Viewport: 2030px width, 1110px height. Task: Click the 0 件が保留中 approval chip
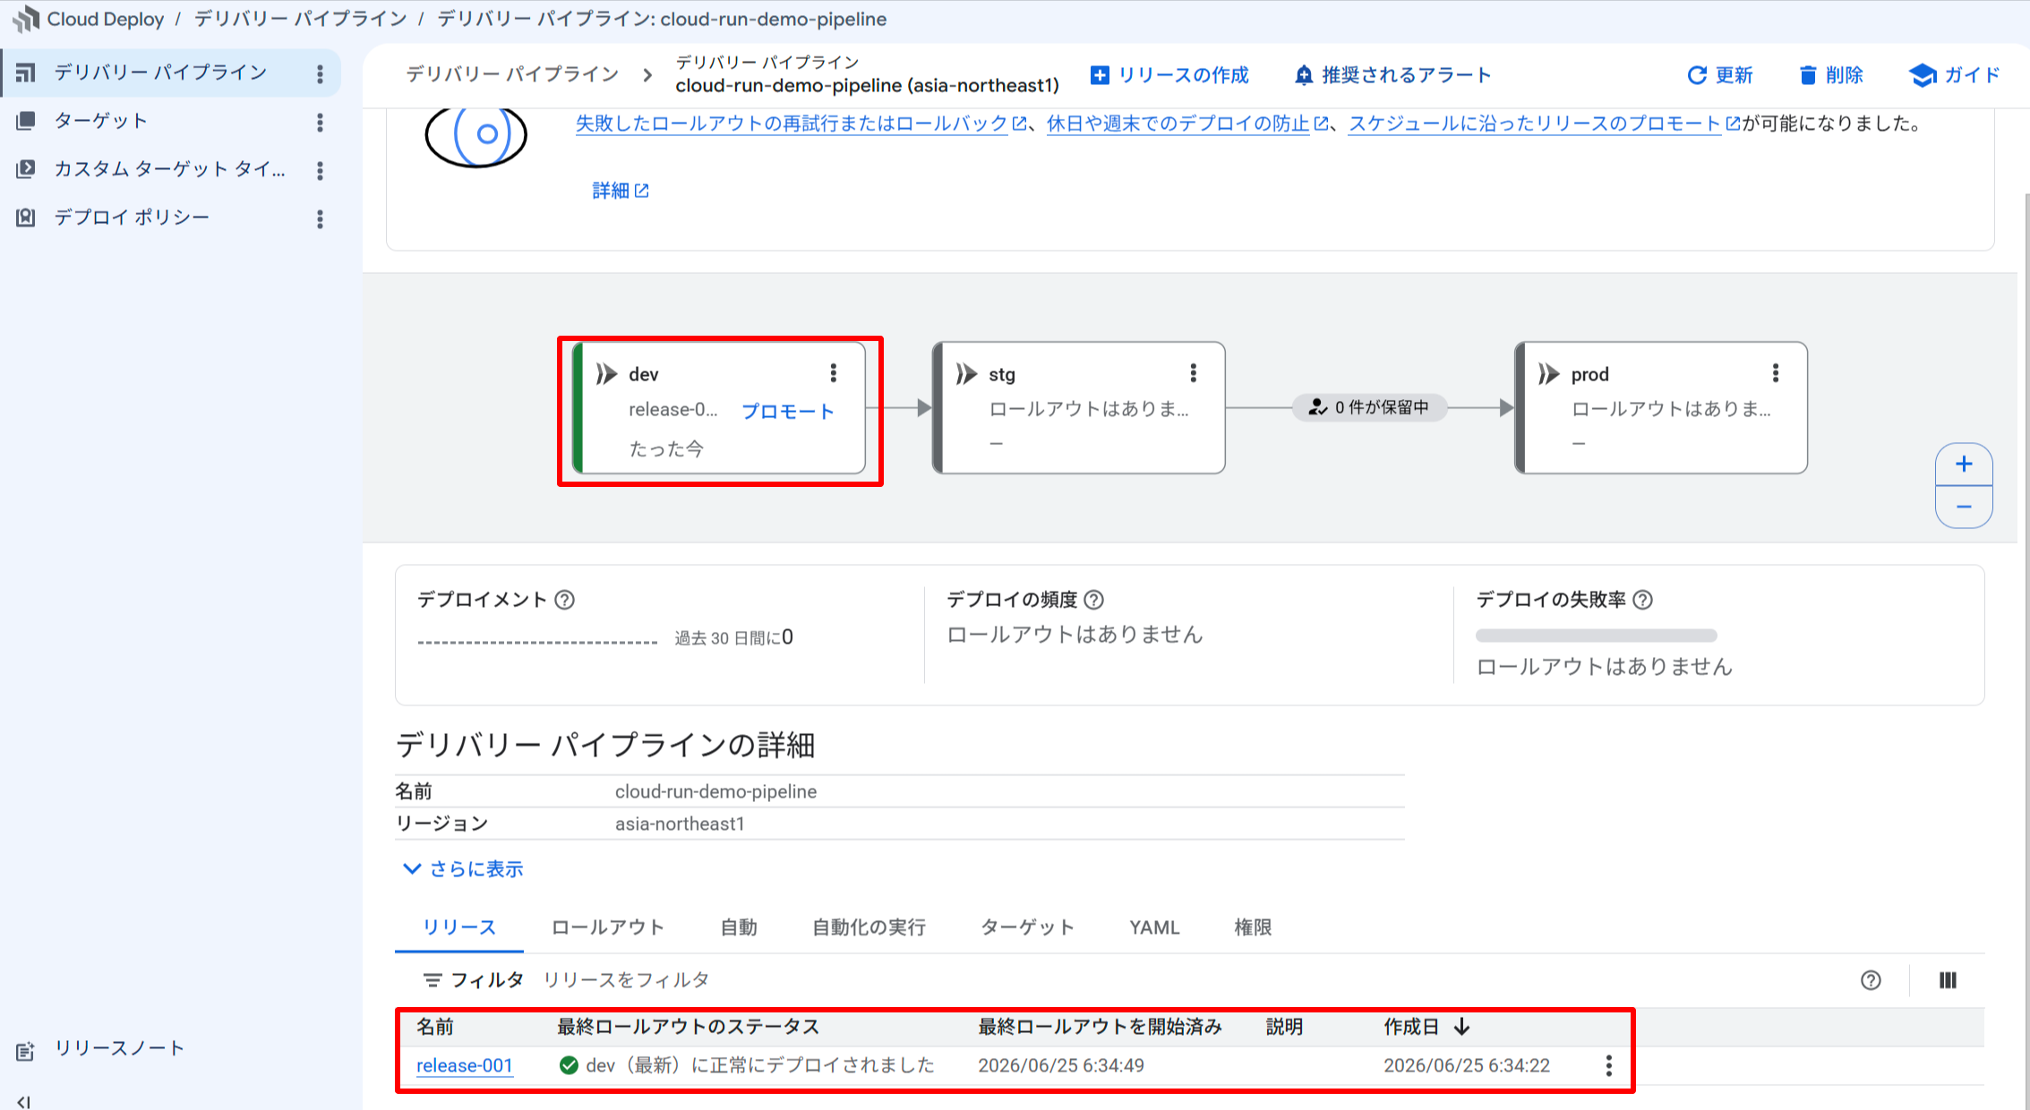coord(1369,407)
